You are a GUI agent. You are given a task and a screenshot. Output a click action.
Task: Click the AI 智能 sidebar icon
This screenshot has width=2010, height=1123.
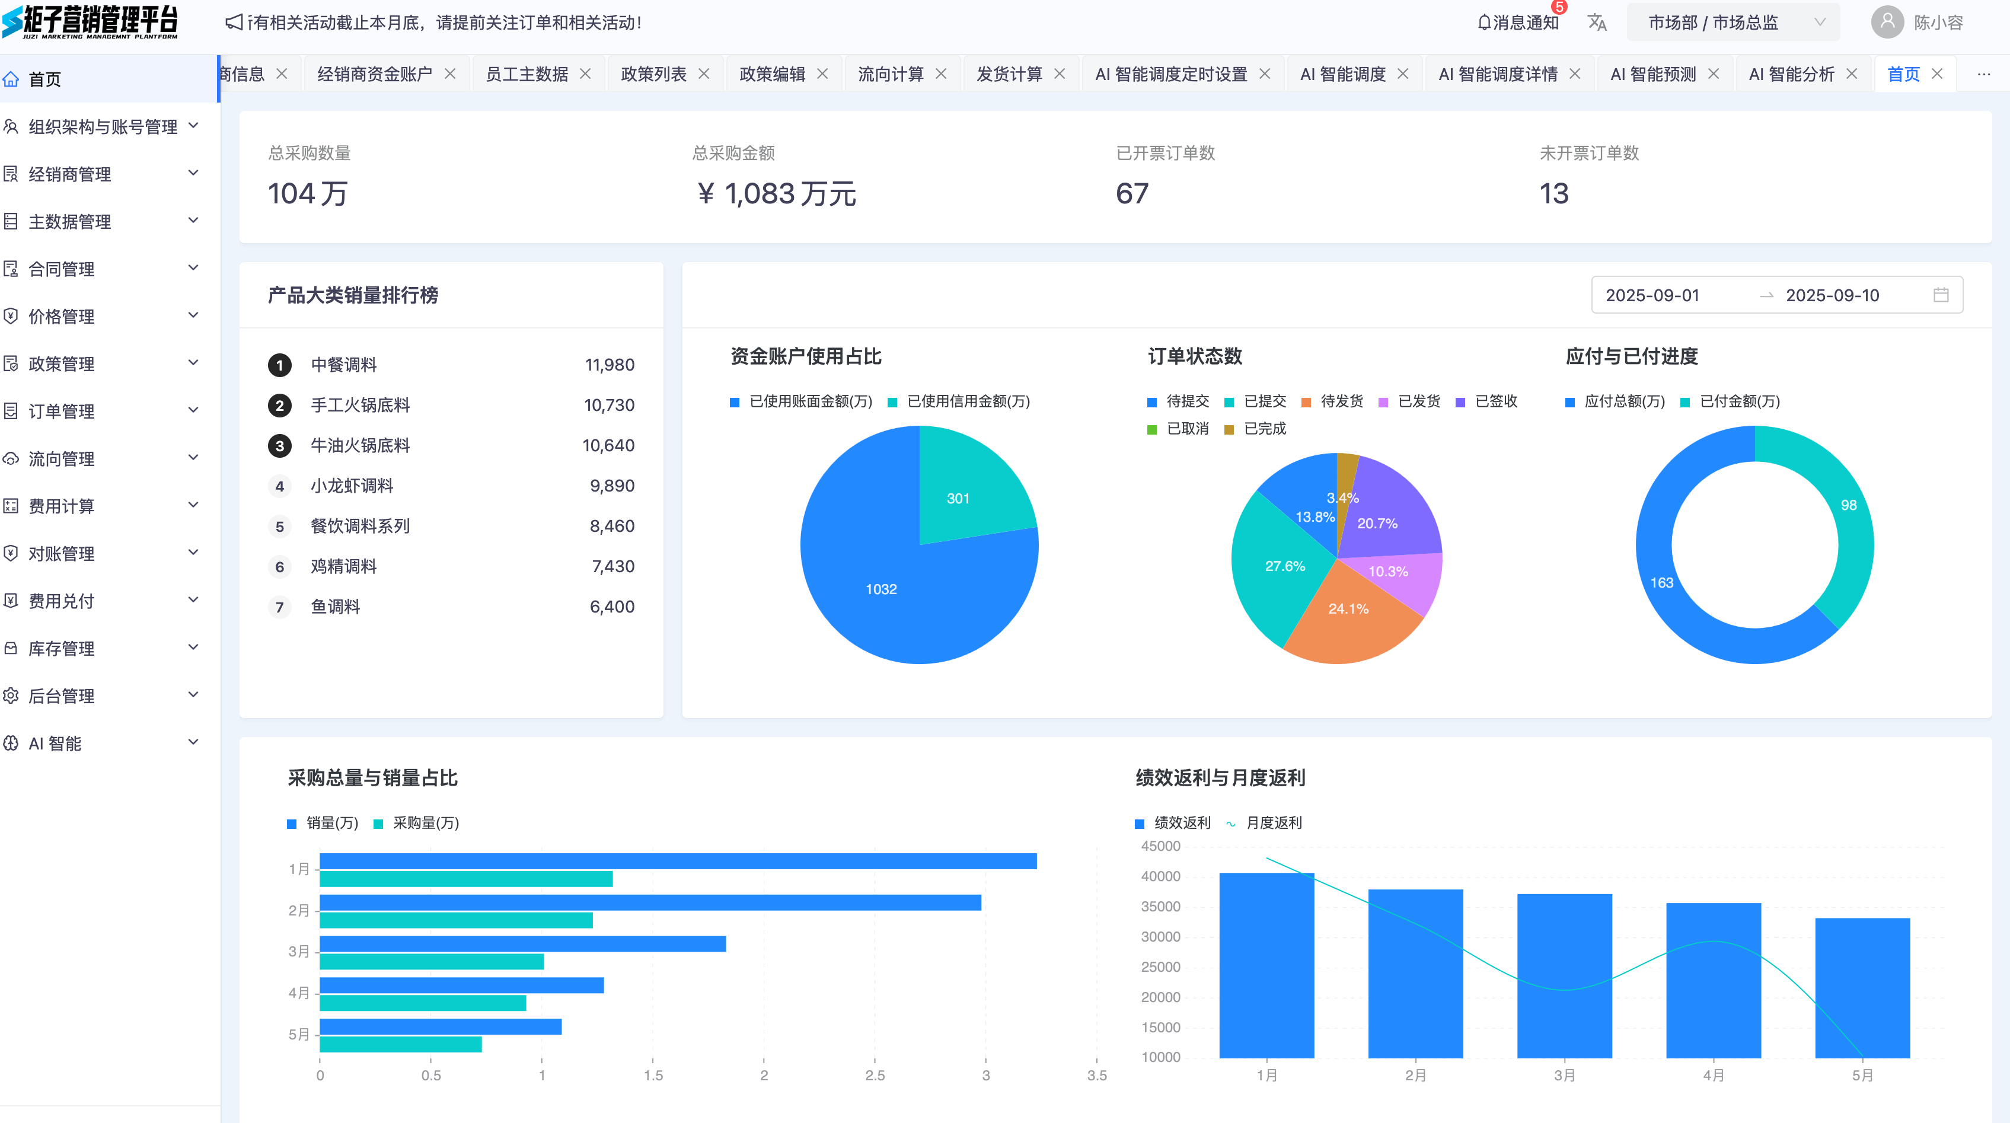point(11,743)
